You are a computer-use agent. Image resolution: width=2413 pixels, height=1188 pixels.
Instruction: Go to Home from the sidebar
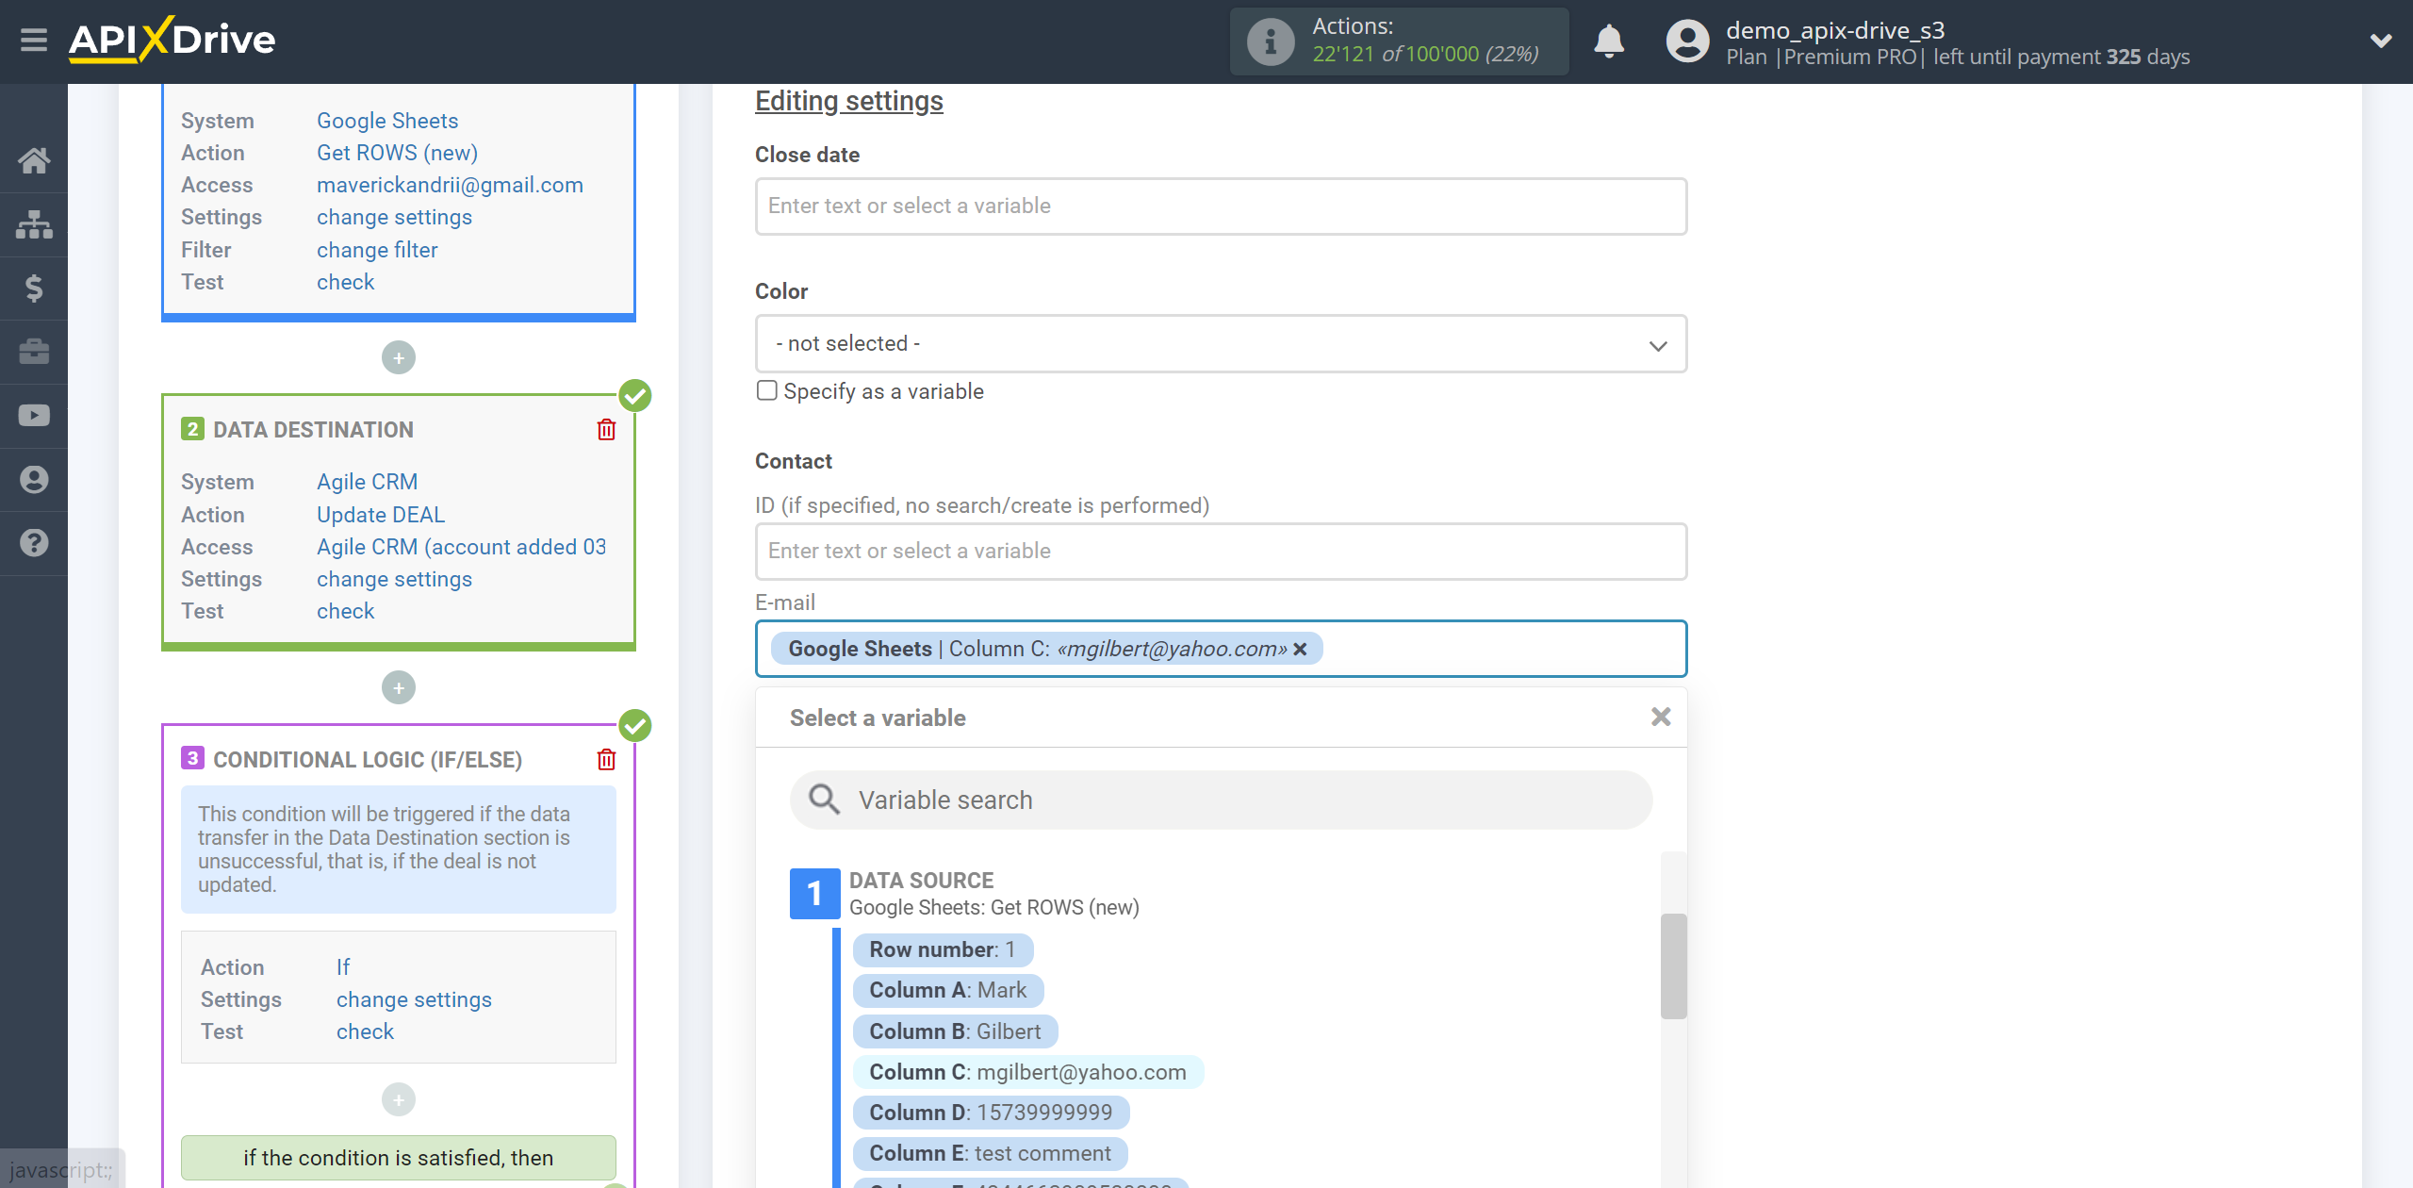click(x=34, y=160)
